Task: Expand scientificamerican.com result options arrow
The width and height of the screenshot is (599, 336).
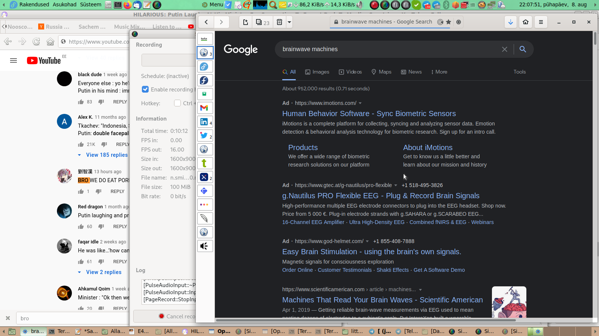Action: click(x=420, y=290)
